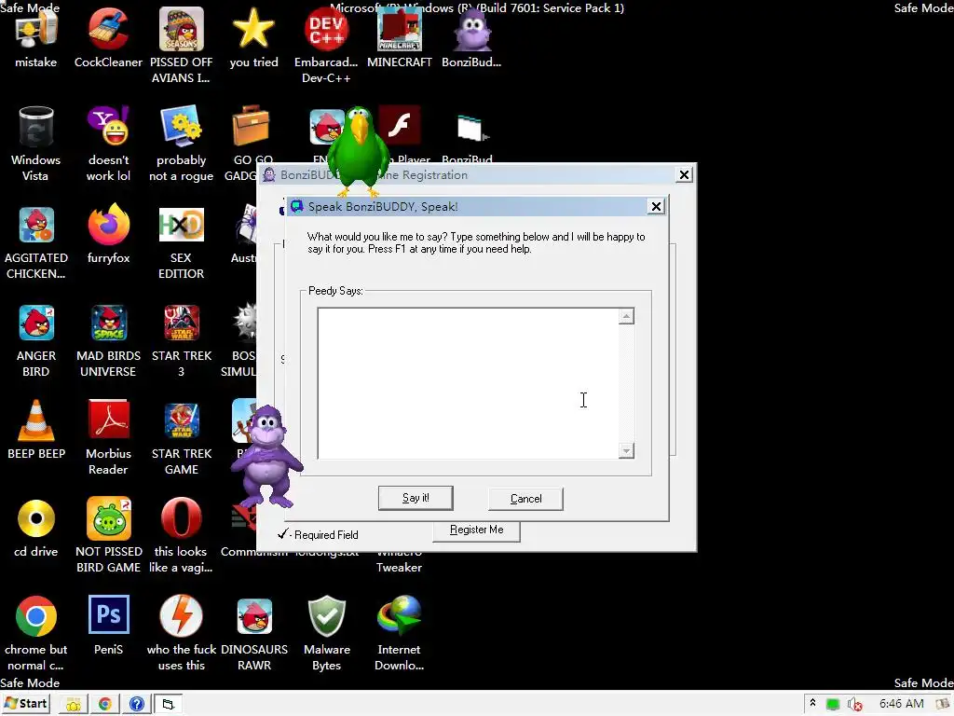Click inside the Peedy Says text box
The width and height of the screenshot is (954, 716).
pyautogui.click(x=468, y=383)
